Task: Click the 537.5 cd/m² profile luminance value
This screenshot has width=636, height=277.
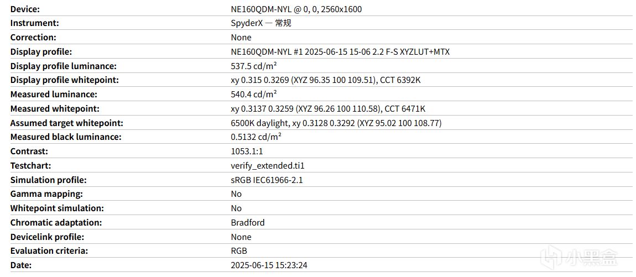Action: (254, 66)
